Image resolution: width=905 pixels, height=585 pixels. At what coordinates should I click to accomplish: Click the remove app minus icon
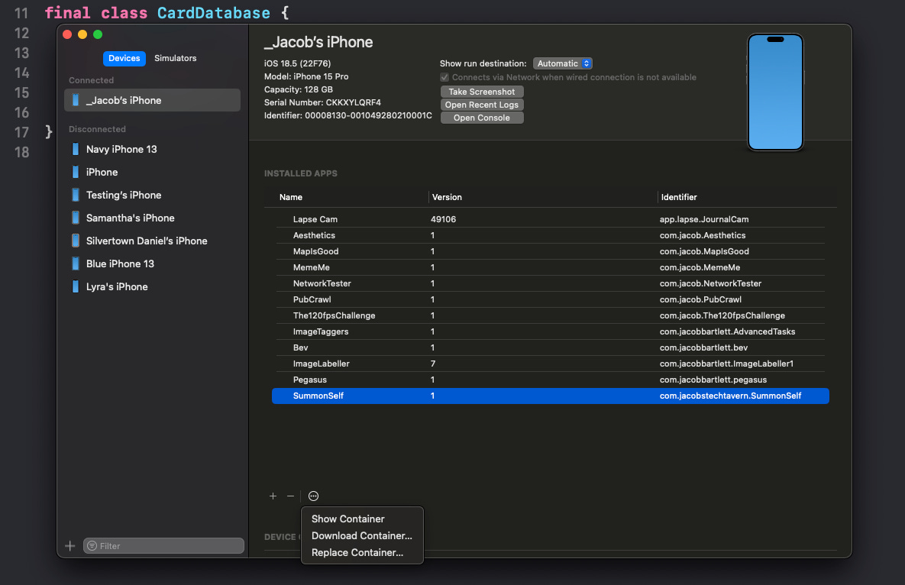[x=290, y=496]
